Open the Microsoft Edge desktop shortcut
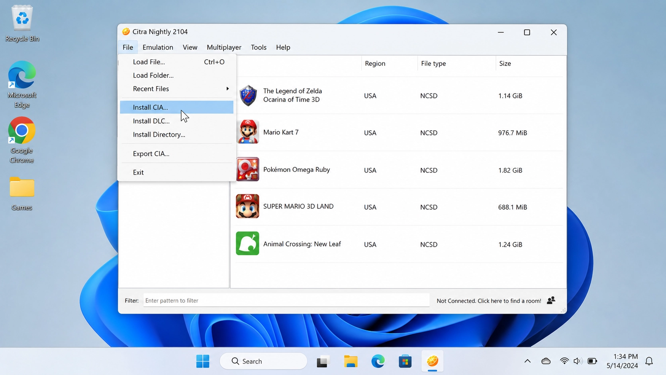The image size is (666, 375). click(22, 84)
